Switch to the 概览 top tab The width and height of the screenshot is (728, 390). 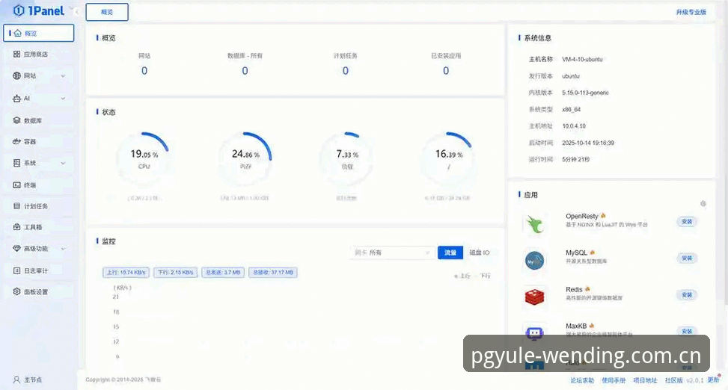tap(107, 12)
